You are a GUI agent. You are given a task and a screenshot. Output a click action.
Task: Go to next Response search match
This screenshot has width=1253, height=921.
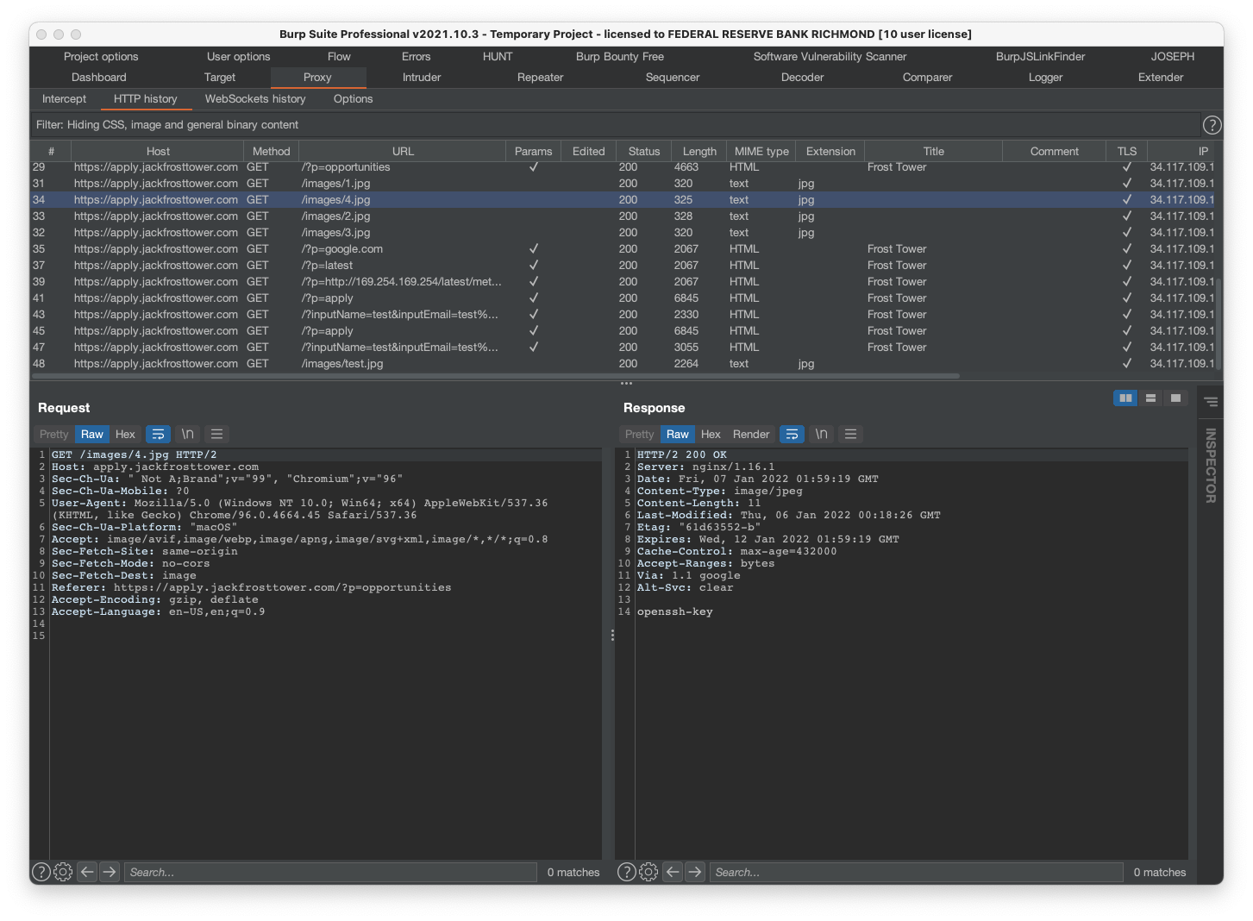click(695, 872)
